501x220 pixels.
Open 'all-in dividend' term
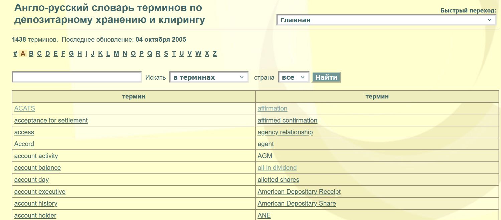click(x=277, y=168)
